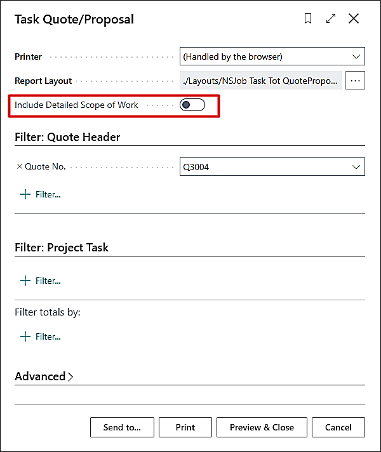Click the plus icon under Filter totals by
Viewport: 381px width, 452px height.
click(25, 336)
